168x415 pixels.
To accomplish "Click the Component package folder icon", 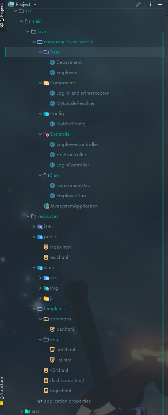I will pos(46,83).
